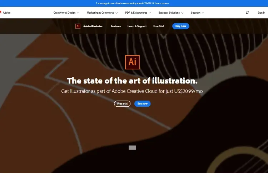Viewport: 268px width, 179px height.
Task: Click Buy now in the subnav bar
Action: (181, 26)
